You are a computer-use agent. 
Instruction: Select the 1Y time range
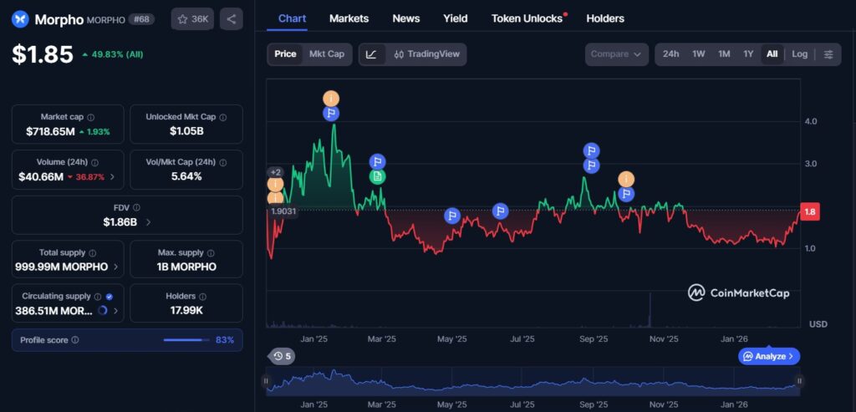tap(748, 54)
